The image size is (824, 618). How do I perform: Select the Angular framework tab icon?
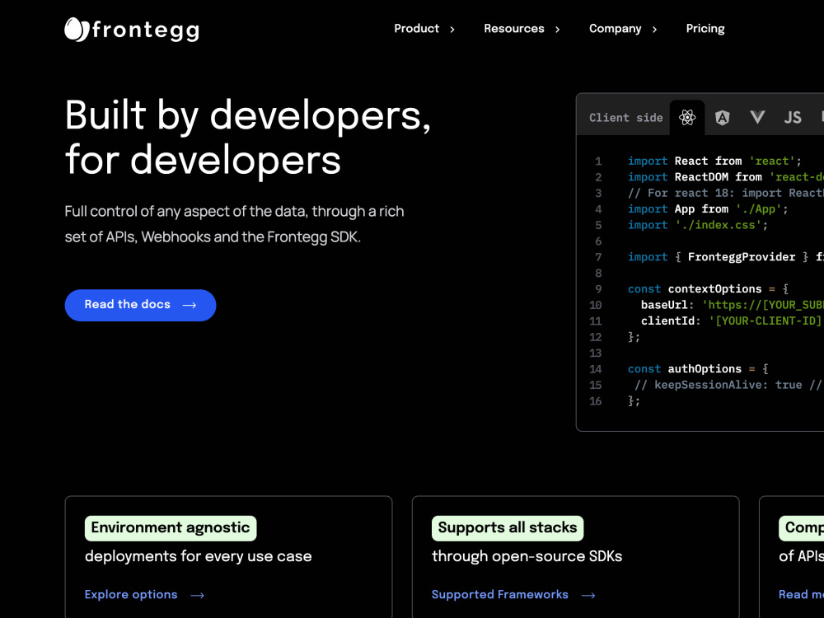722,117
